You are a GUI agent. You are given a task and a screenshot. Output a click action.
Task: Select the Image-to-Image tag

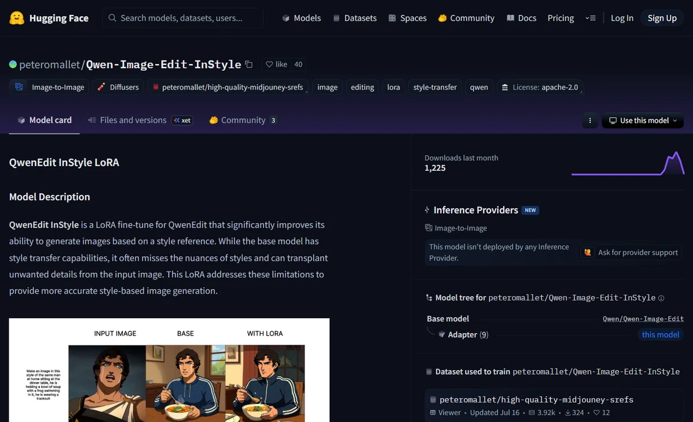pos(49,87)
